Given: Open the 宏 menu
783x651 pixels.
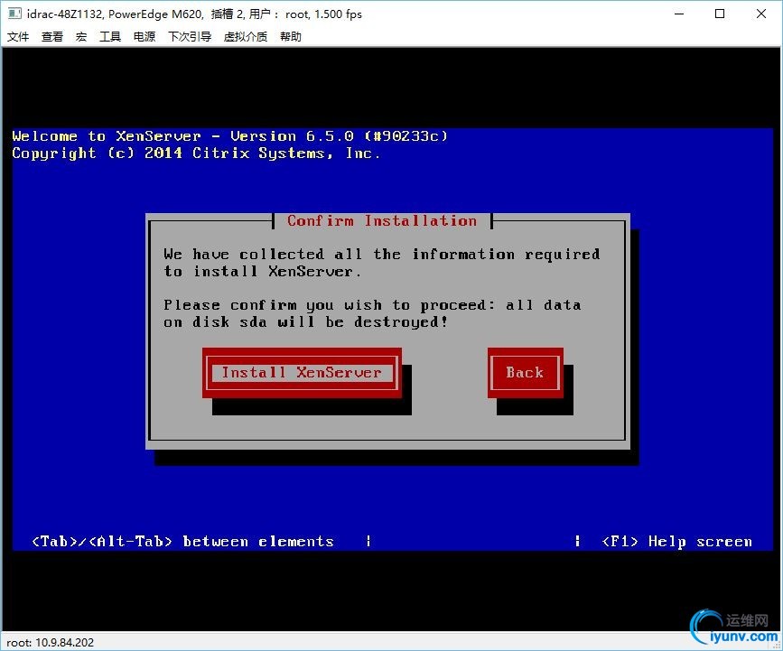Looking at the screenshot, I should click(81, 36).
